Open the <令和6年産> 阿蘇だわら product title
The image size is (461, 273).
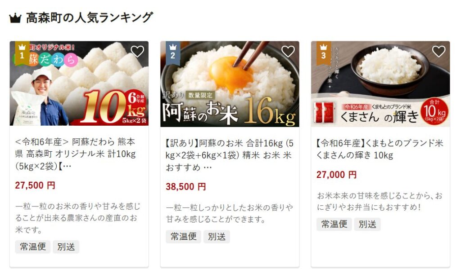[75, 154]
